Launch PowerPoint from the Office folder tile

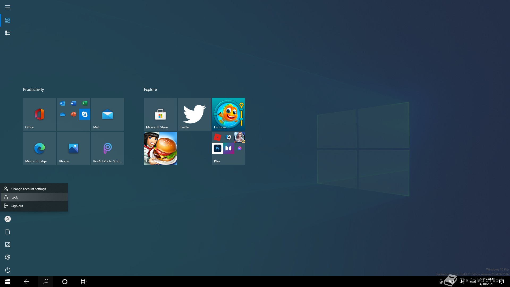[74, 115]
